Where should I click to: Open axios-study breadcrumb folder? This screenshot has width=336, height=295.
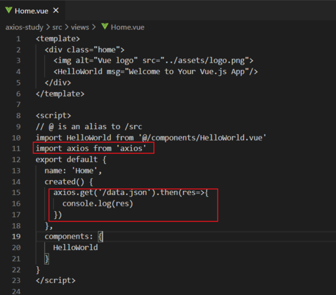24,27
